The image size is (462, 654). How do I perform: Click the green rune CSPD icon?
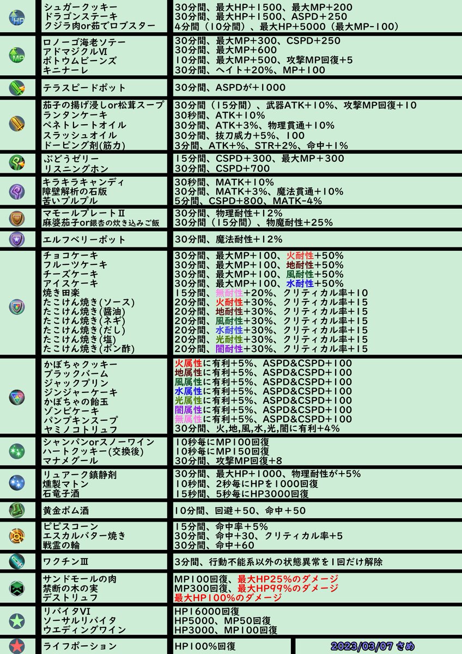tap(17, 161)
